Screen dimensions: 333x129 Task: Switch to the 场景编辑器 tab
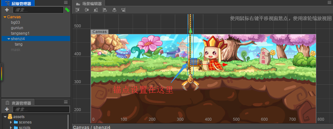click(89, 4)
